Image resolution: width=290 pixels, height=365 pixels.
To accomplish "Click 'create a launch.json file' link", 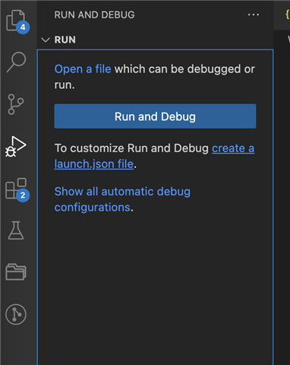I will [154, 156].
